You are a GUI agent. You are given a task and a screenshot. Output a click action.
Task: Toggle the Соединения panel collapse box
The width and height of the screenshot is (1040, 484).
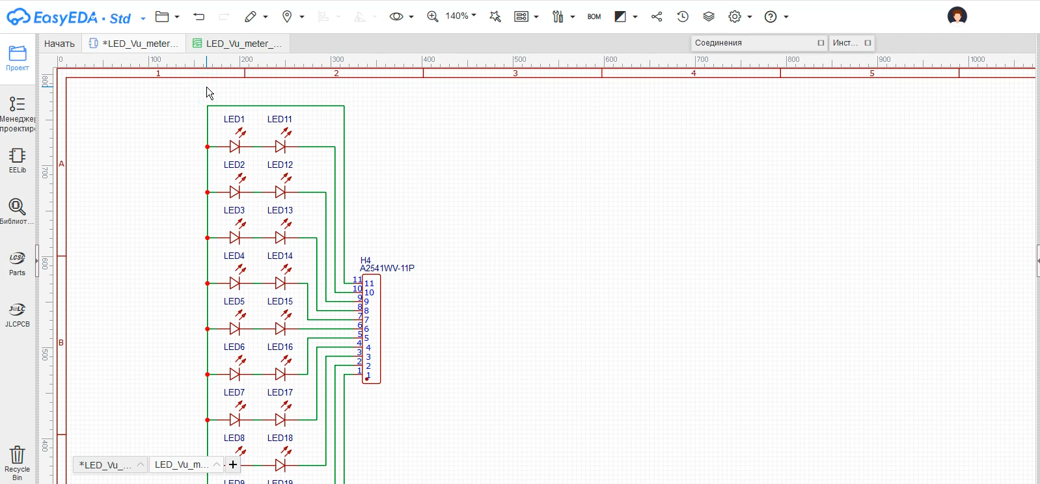(x=821, y=43)
